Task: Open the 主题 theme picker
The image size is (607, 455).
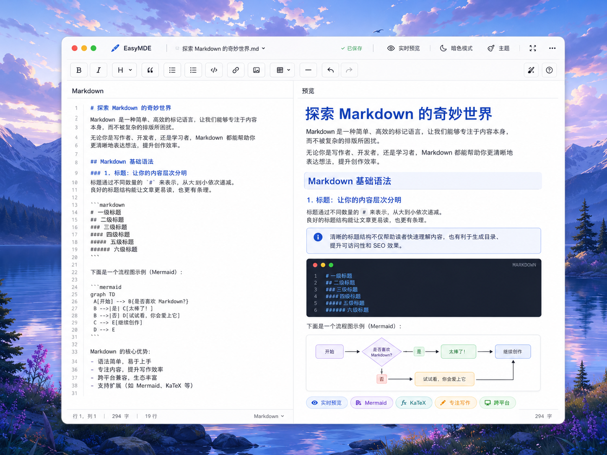Action: coord(498,48)
